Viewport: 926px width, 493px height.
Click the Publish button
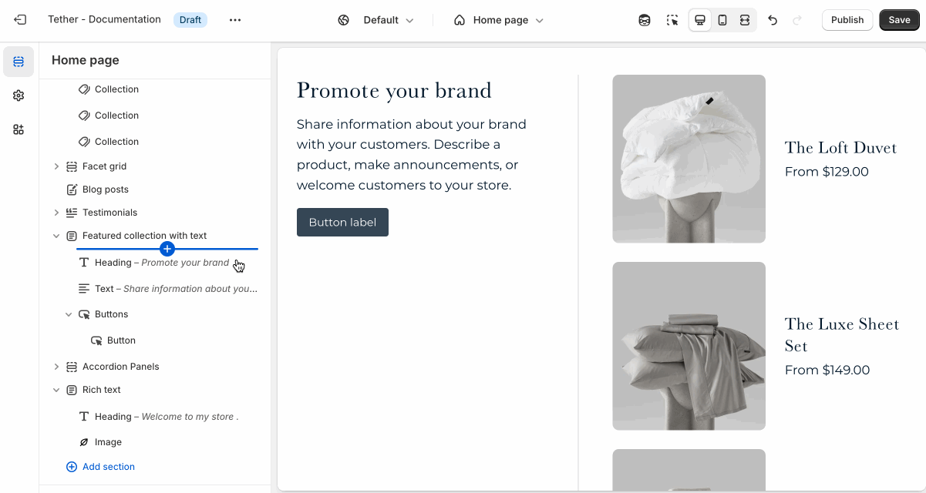click(x=847, y=20)
